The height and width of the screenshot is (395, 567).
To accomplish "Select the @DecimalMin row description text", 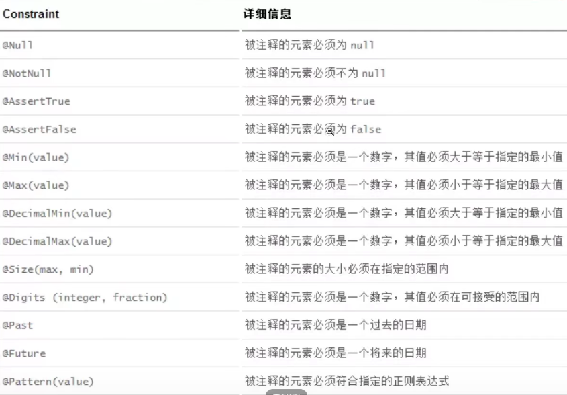I will (404, 213).
